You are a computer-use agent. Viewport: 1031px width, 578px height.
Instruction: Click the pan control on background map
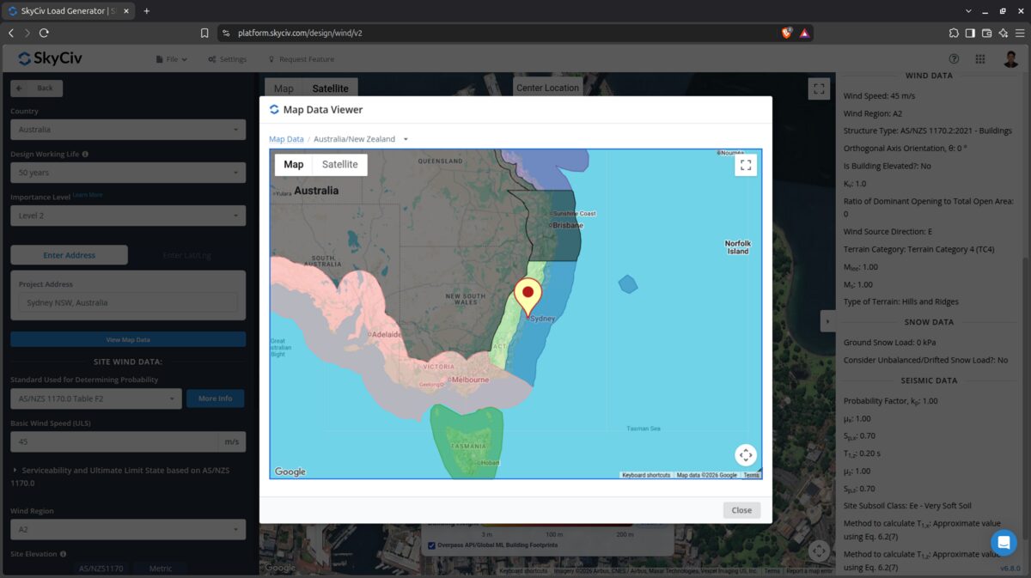(x=819, y=551)
